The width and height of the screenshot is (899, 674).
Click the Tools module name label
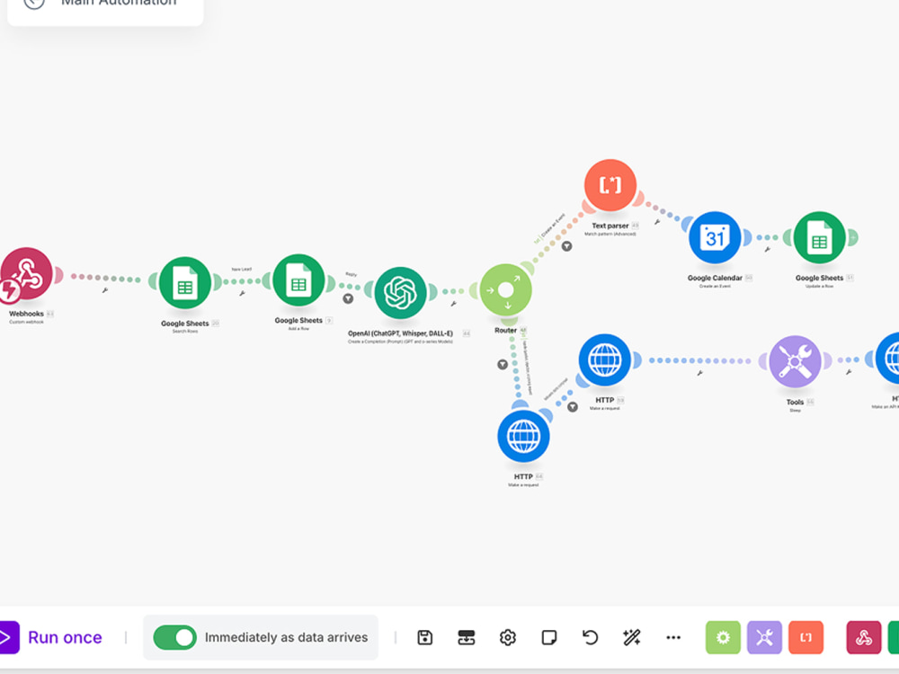coord(795,403)
